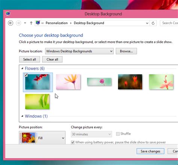Collapse the Windows (1) group
The width and height of the screenshot is (178, 165).
click(x=22, y=116)
